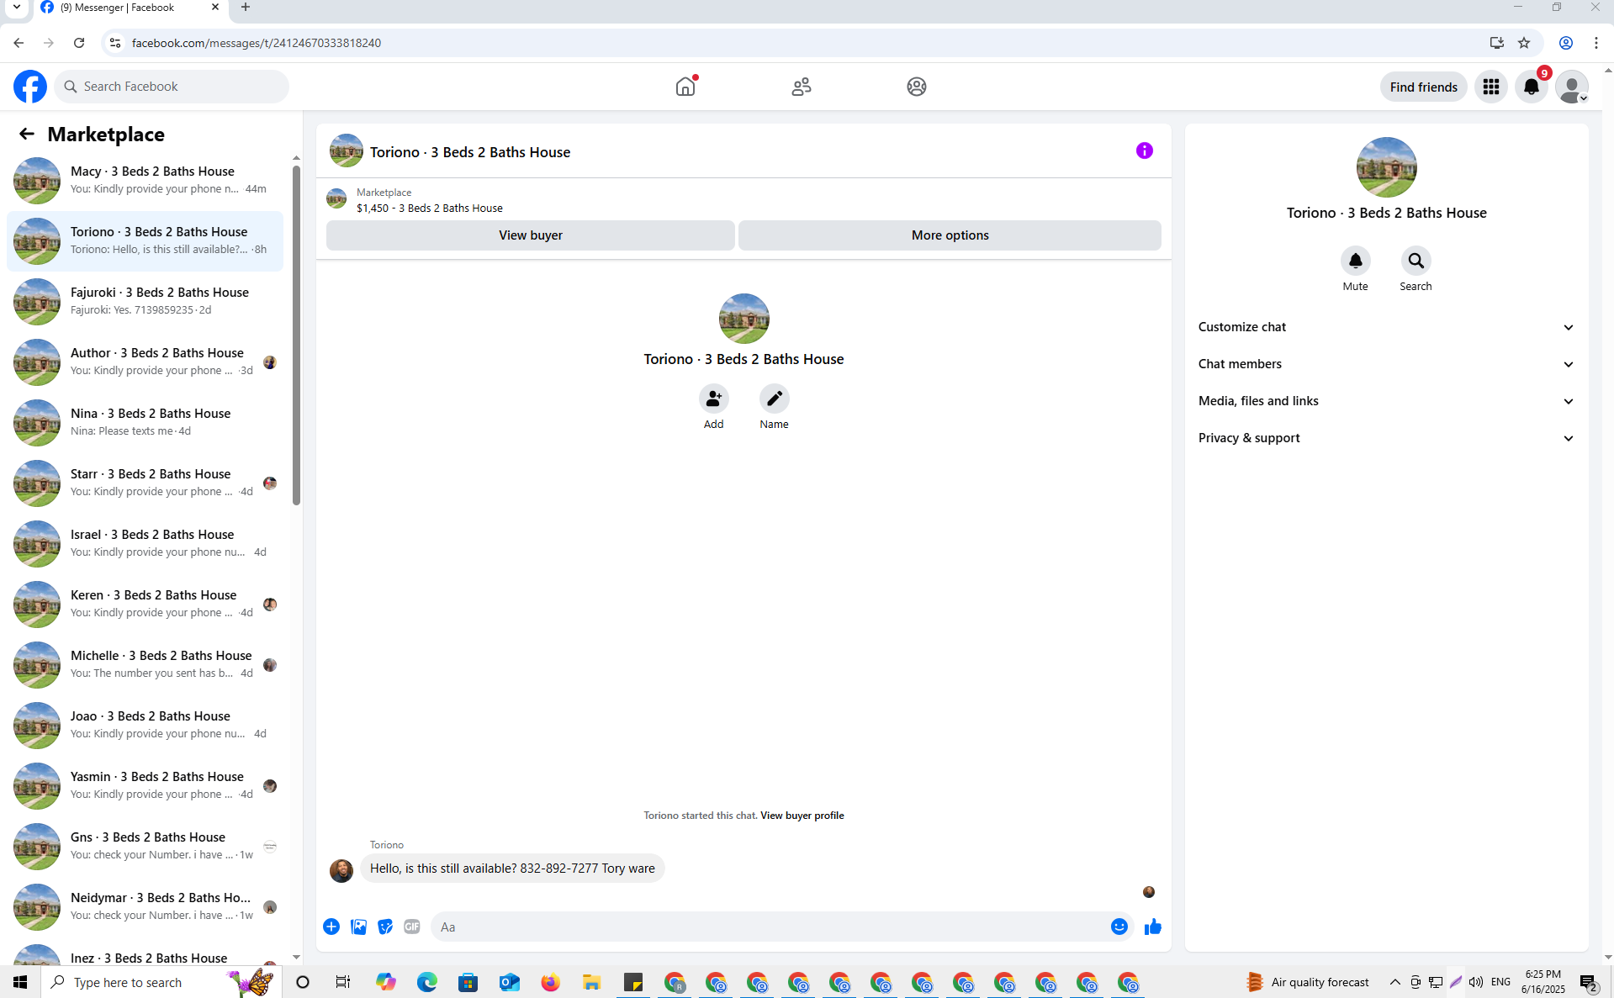The height and width of the screenshot is (998, 1614).
Task: Expand Chat members section
Action: 1386,364
